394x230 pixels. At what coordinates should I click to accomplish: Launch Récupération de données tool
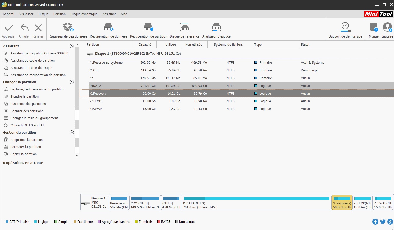pyautogui.click(x=108, y=31)
